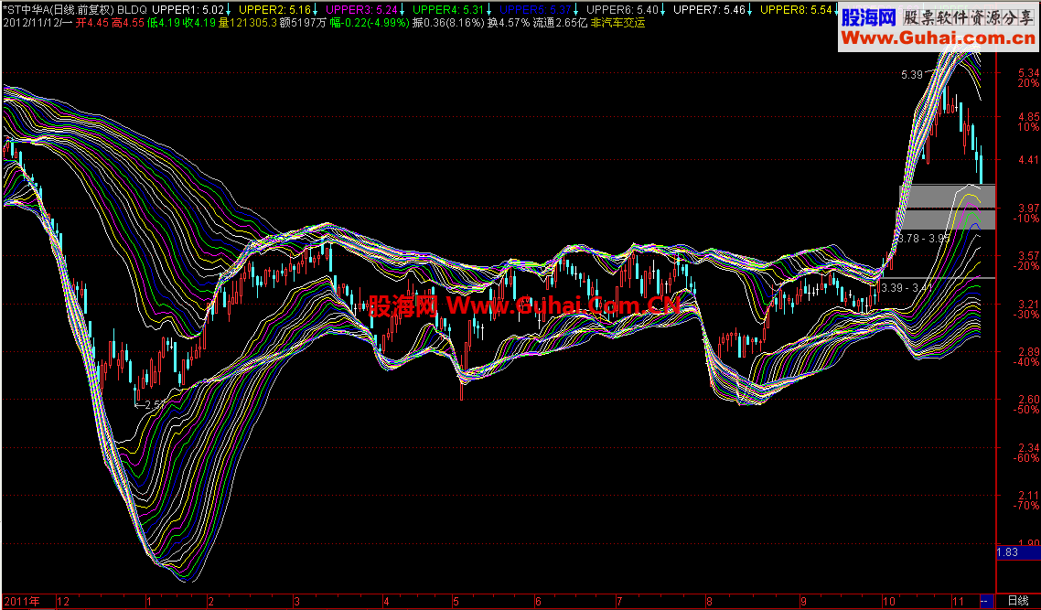Click the 流通2.65亿 float shares value
The image size is (1041, 610).
(x=561, y=23)
